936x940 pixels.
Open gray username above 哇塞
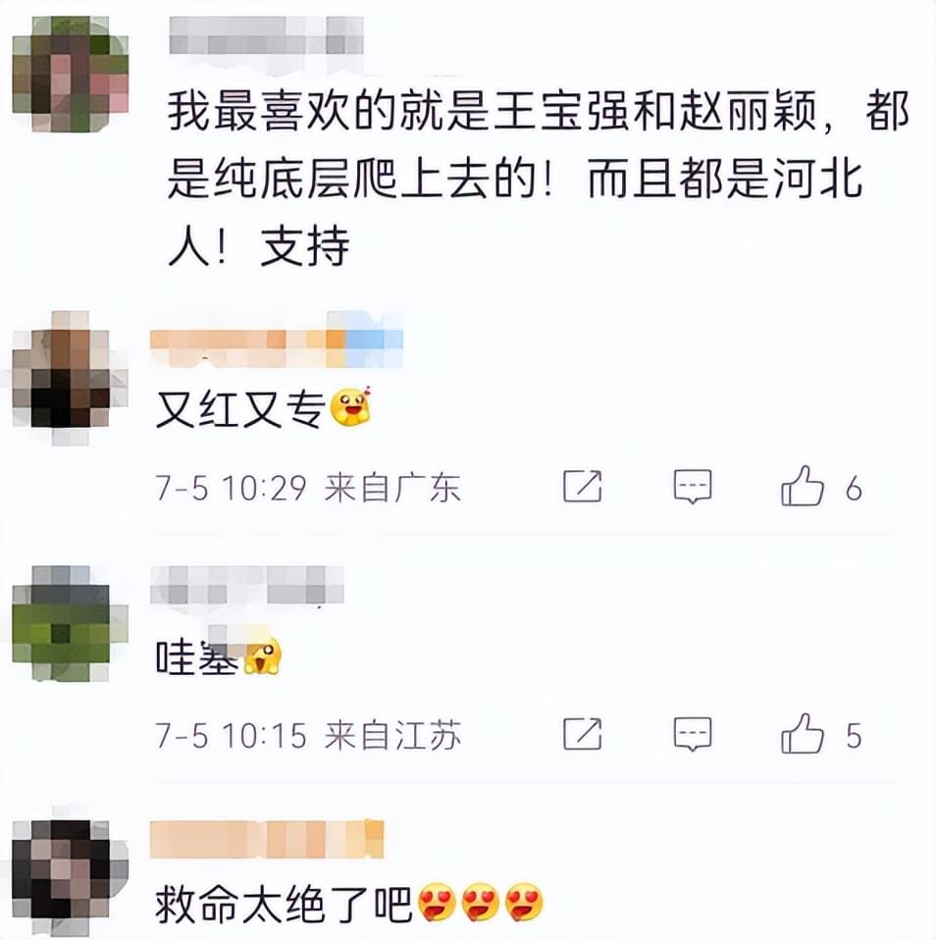[x=246, y=585]
